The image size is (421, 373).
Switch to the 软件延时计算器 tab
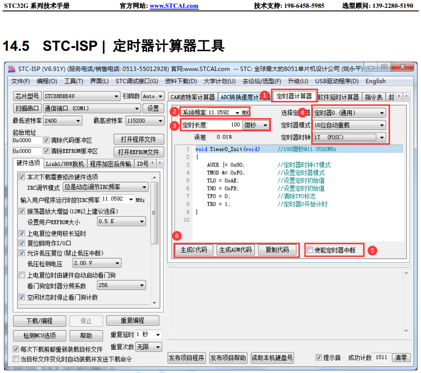point(338,97)
